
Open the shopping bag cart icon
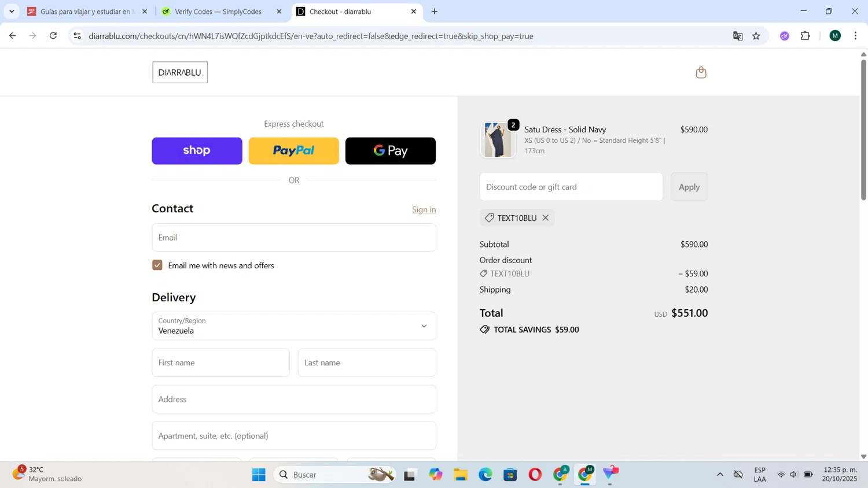tap(701, 72)
